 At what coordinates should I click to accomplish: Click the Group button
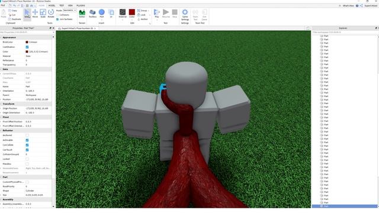[142, 11]
